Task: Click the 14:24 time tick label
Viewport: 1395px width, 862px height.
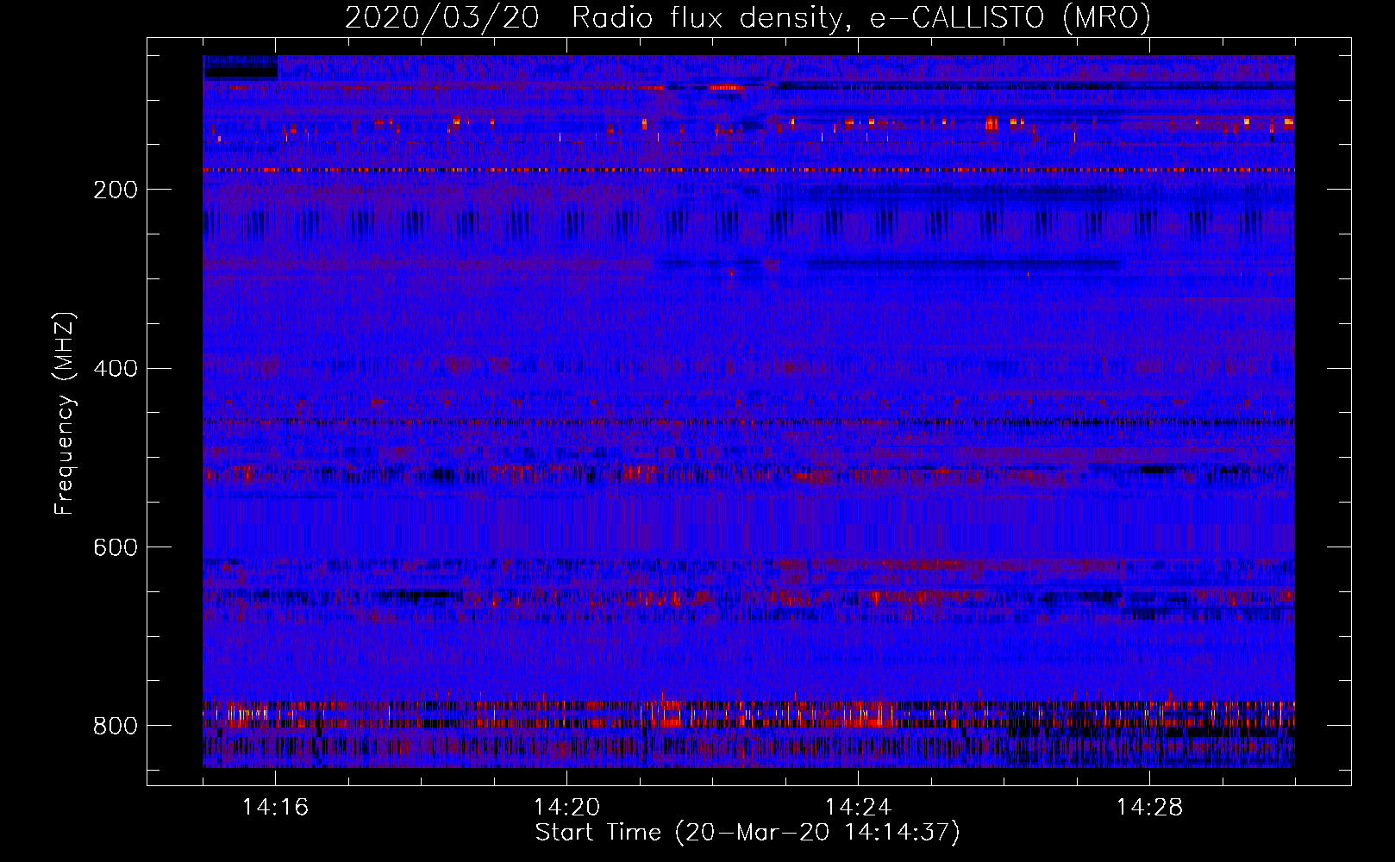Action: pos(858,808)
